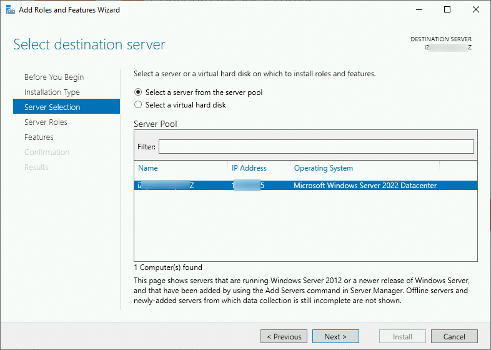Sort server list by Name column
The image size is (491, 350).
[x=148, y=168]
